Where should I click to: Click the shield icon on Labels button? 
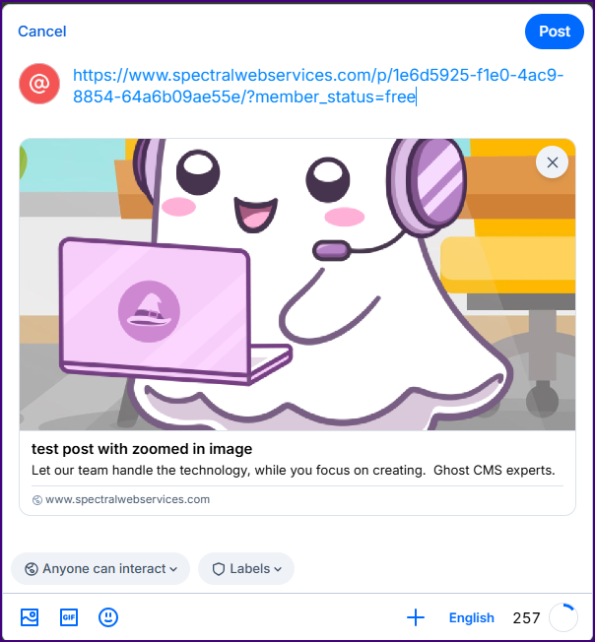(x=218, y=568)
